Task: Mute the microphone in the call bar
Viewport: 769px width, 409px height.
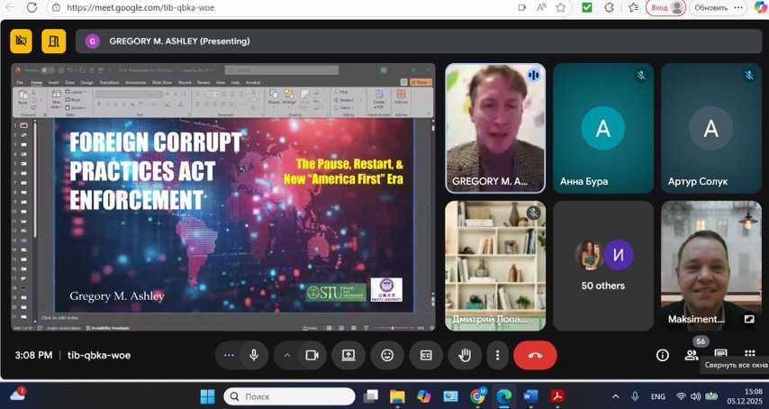Action: 254,355
